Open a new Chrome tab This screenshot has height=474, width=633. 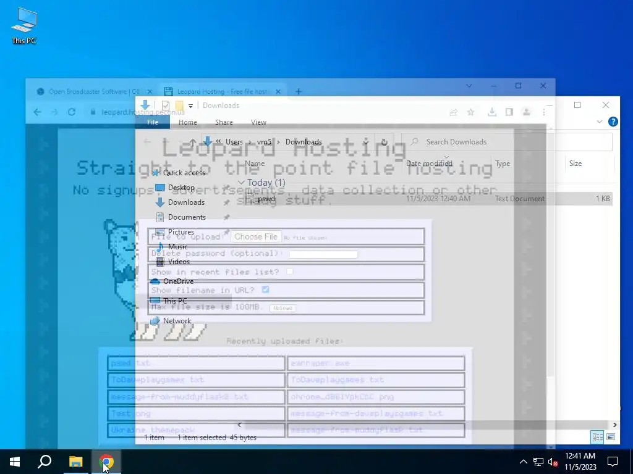[x=299, y=91]
